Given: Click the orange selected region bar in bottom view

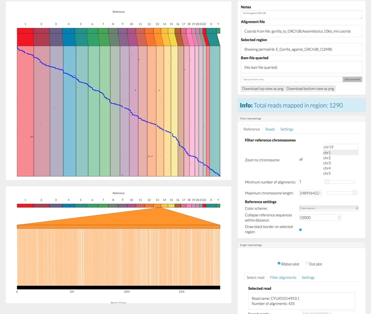Looking at the screenshot, I should click(118, 227).
